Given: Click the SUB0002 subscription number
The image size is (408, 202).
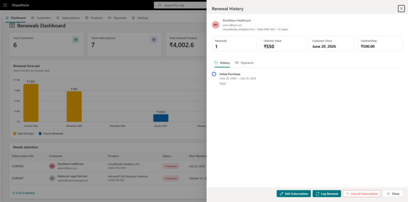Looking at the screenshot, I should click(18, 166).
